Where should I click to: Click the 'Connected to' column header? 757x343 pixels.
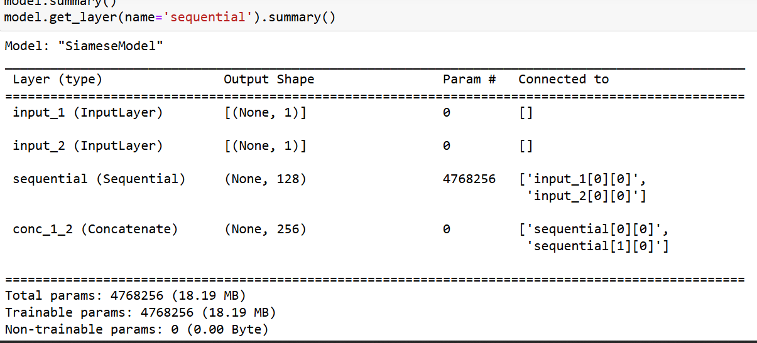point(564,80)
